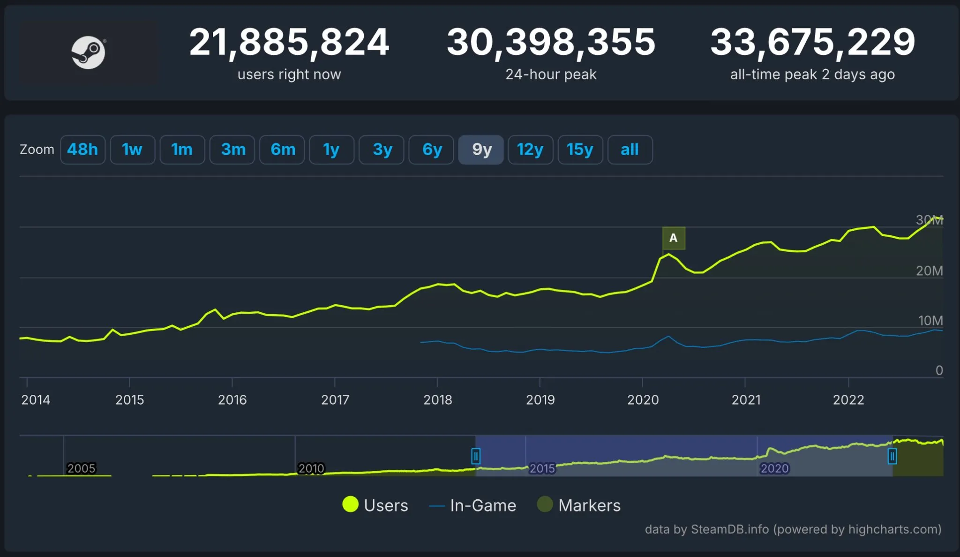Click the 10M y-axis label
This screenshot has width=960, height=557.
tap(930, 321)
